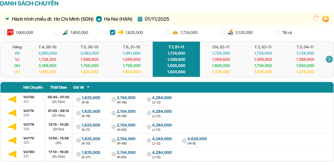Select the 1,625,000 K-8 fare for VU750

(78, 100)
